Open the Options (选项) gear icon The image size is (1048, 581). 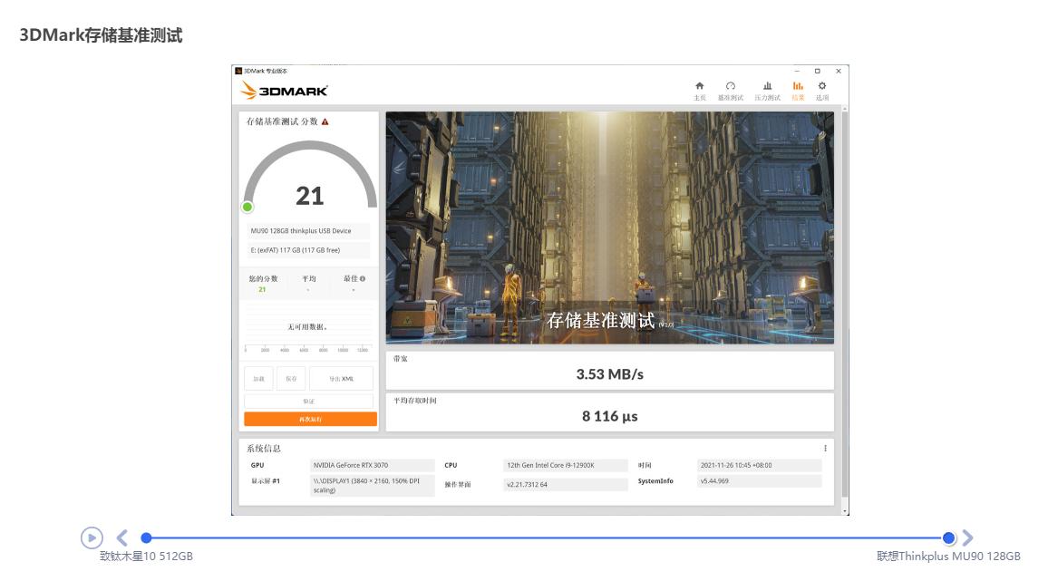pos(822,89)
